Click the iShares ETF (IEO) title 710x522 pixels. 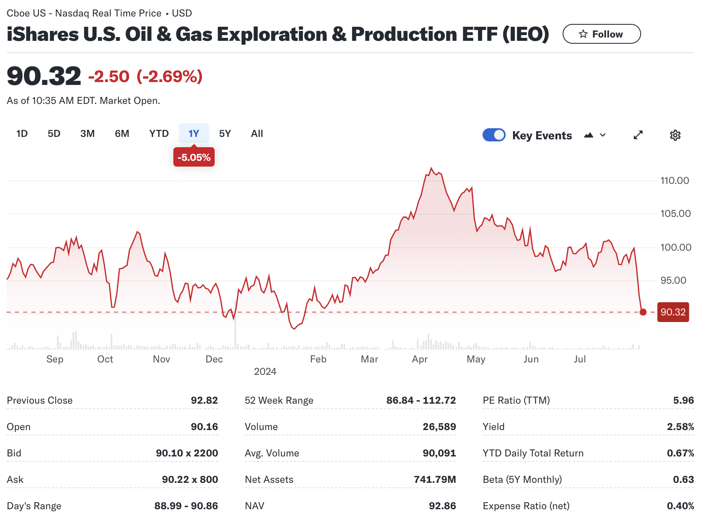click(x=278, y=34)
